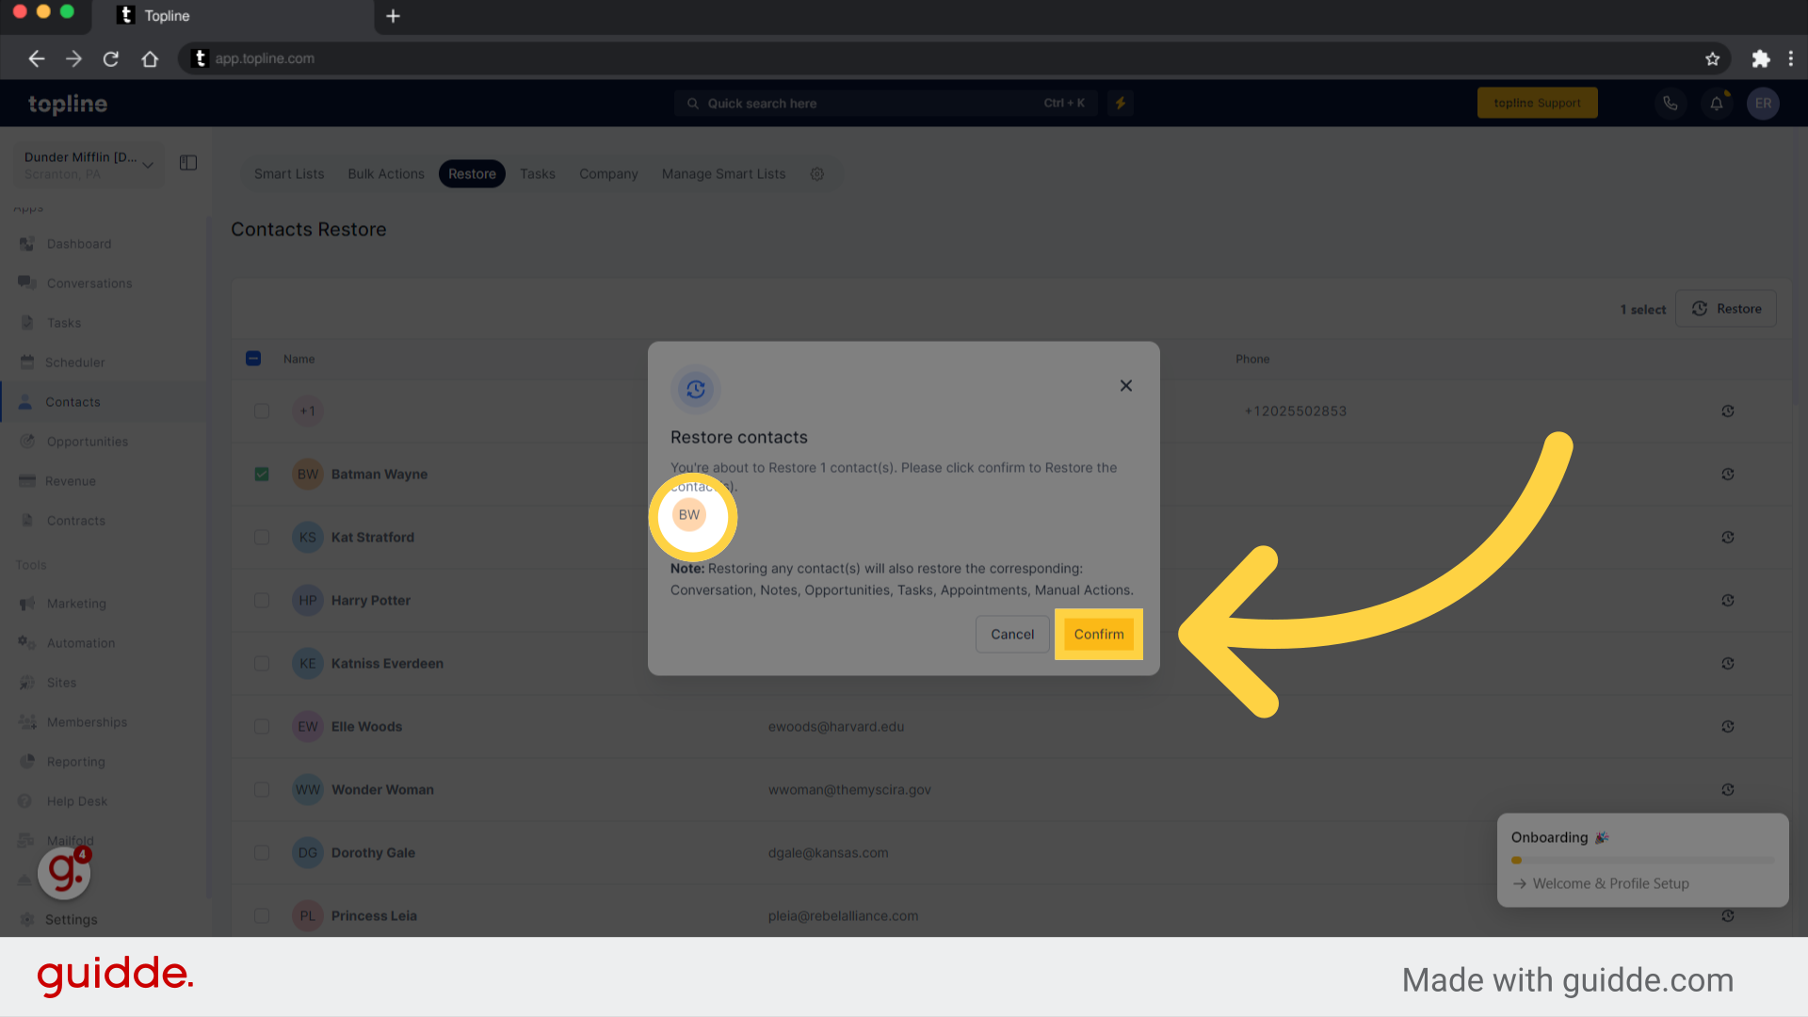Click the lightning bolt quick actions icon

1121,104
